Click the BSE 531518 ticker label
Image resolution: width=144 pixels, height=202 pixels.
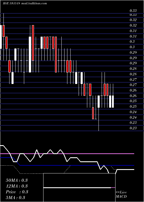tap(11, 3)
